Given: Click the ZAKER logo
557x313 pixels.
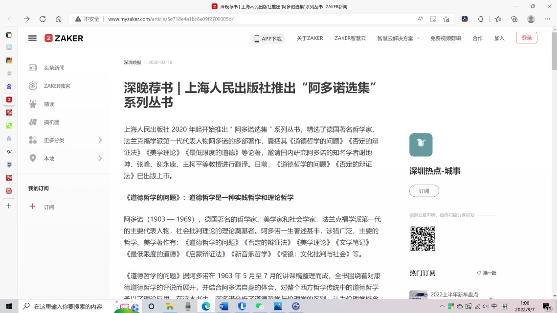Looking at the screenshot, I should click(x=64, y=38).
